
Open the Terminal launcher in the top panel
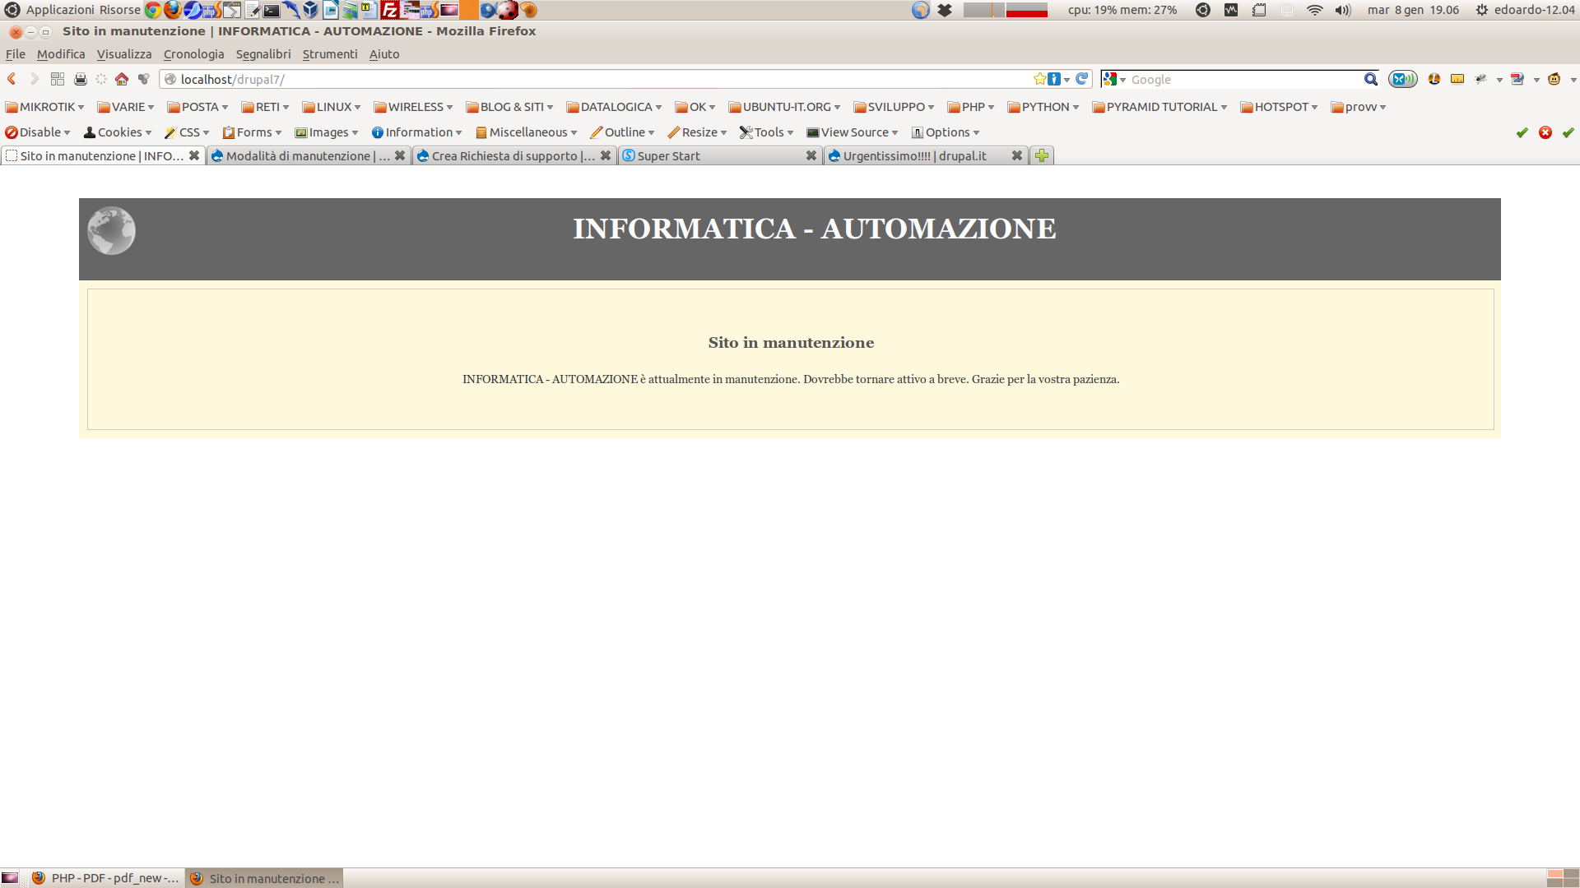pos(272,10)
